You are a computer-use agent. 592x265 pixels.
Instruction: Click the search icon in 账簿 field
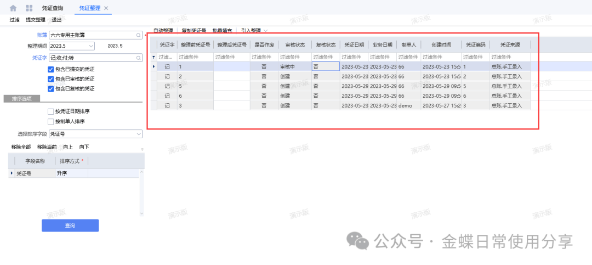[x=139, y=35]
